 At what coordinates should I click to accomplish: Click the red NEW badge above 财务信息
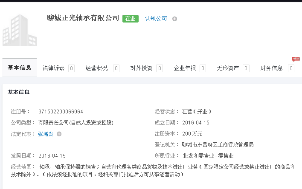[x=296, y=59]
